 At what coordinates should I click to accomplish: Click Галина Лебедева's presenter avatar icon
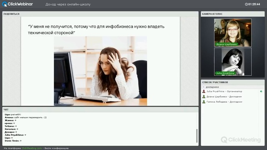click(x=204, y=102)
